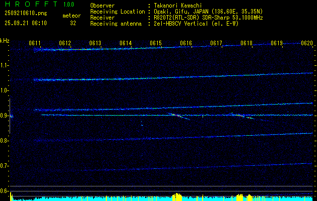Viewport: 317px width, 201px height.
Task: Click the meteor count value 32
Action: pos(73,23)
